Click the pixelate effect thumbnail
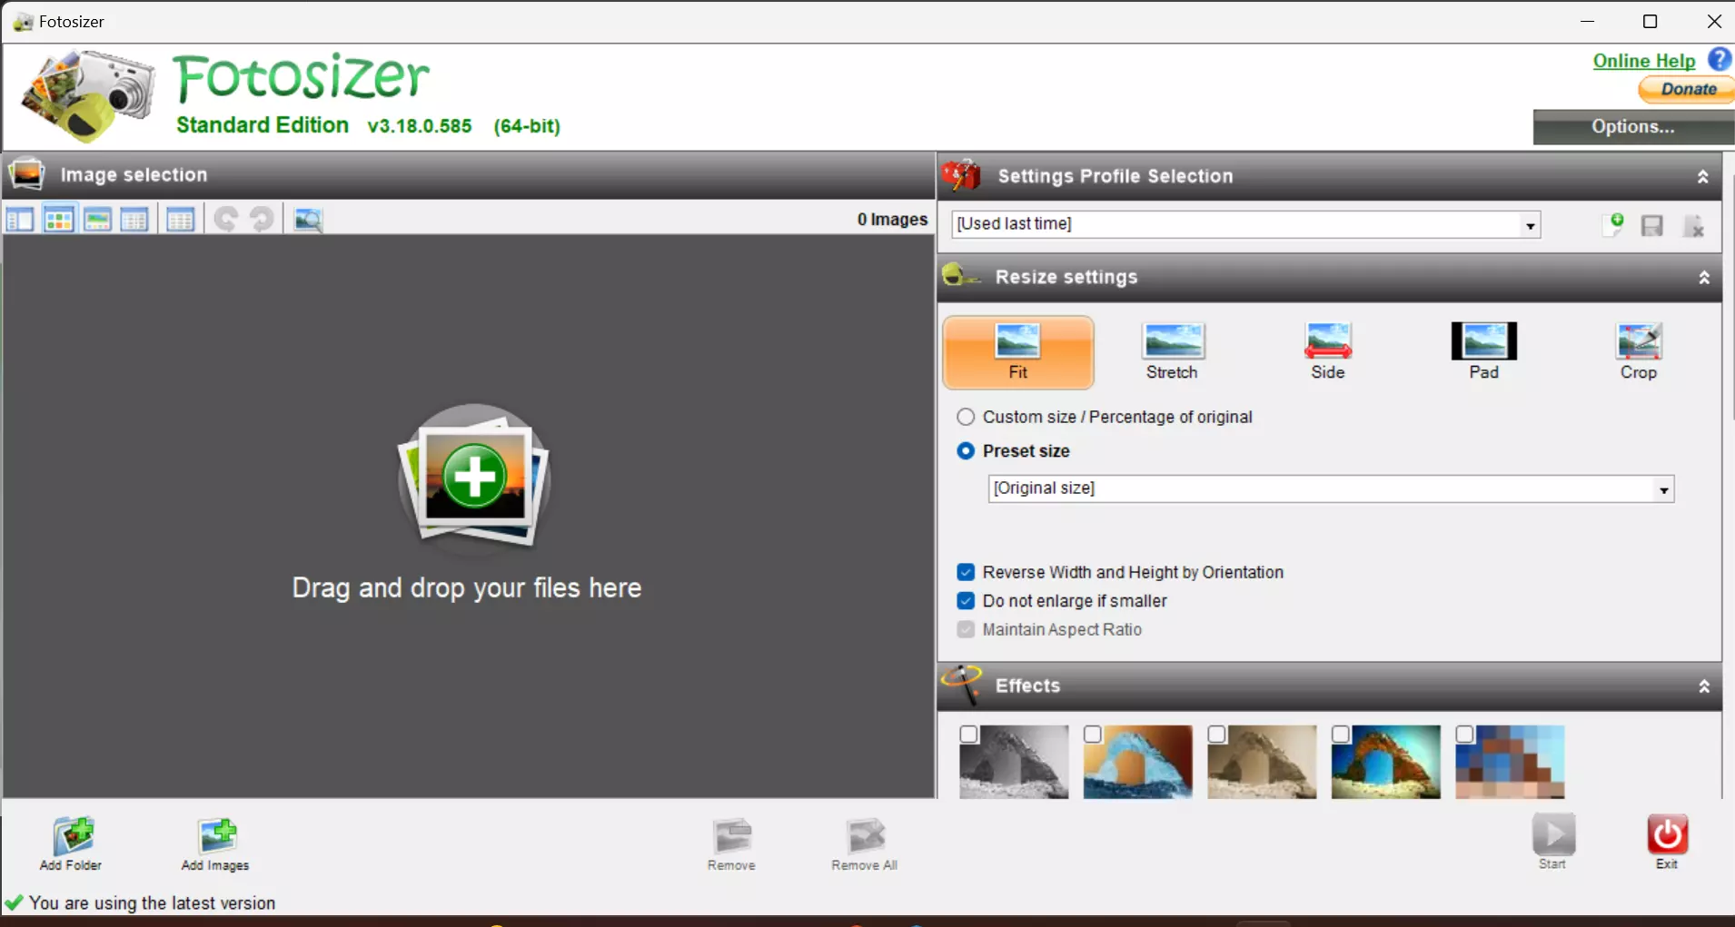Image resolution: width=1735 pixels, height=927 pixels. [x=1510, y=762]
